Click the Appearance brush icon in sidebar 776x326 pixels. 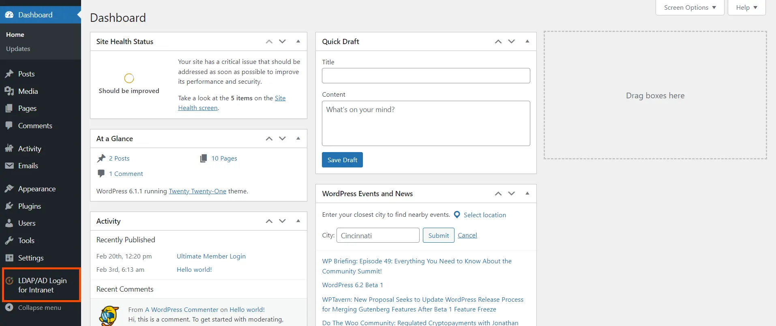(x=9, y=189)
